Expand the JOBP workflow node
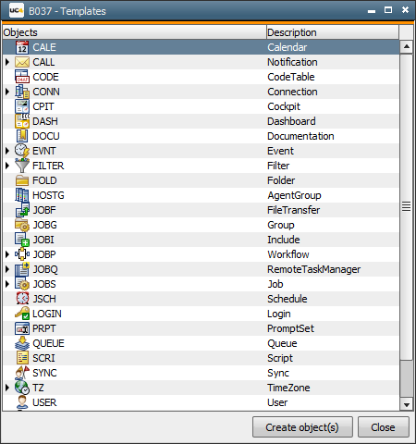416x444 pixels. (7, 254)
